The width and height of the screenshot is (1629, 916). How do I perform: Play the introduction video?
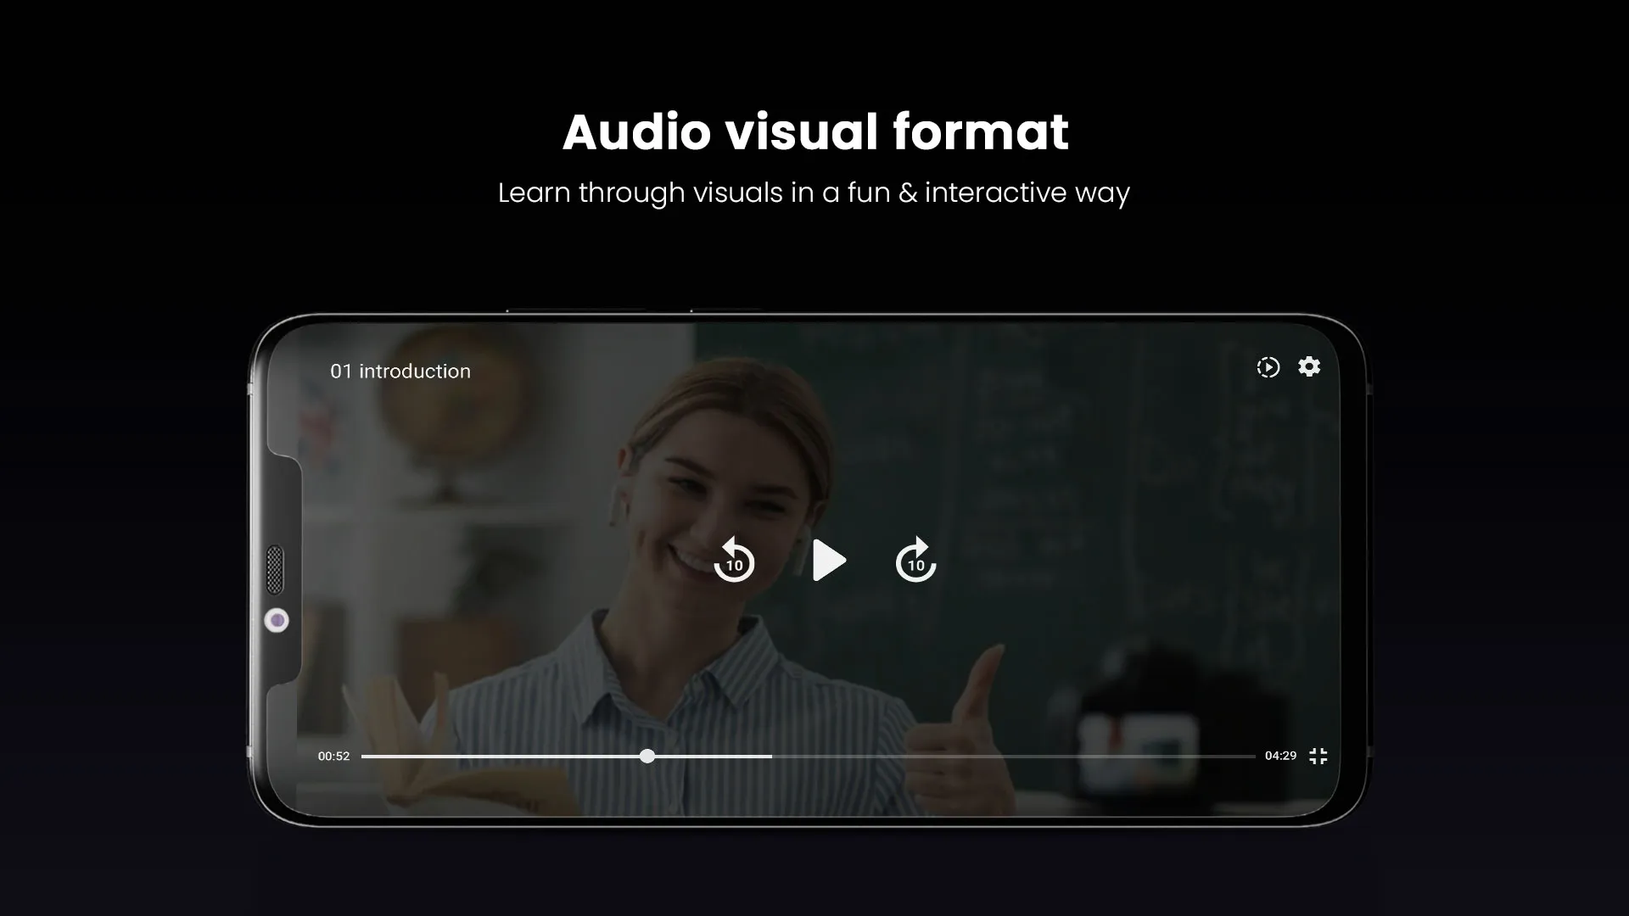point(828,561)
